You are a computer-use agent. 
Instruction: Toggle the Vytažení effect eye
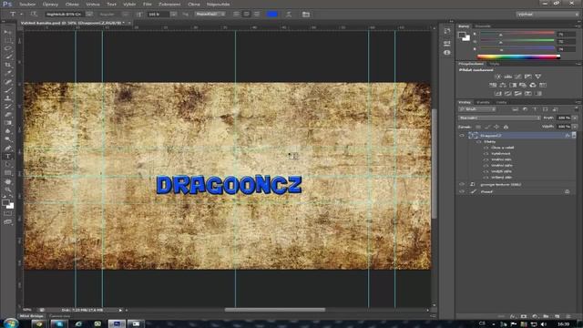486,154
